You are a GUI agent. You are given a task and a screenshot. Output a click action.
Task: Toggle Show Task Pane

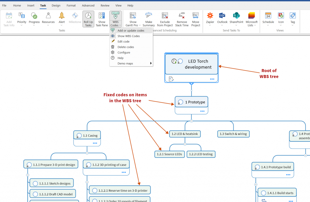coord(102,19)
